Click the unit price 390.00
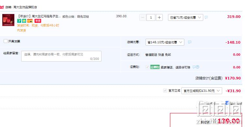 click(x=121, y=16)
